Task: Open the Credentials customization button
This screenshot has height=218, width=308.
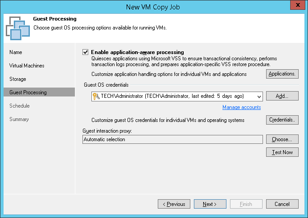Action: pos(282,120)
